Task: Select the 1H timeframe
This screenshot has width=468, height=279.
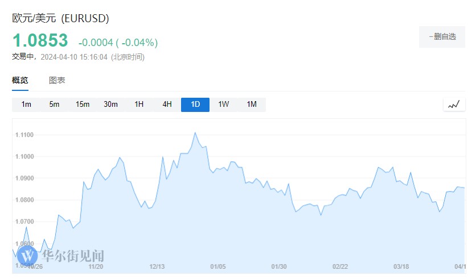Action: 139,105
